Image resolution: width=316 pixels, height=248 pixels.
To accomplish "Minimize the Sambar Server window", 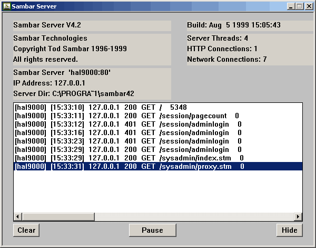I will pos(291,6).
